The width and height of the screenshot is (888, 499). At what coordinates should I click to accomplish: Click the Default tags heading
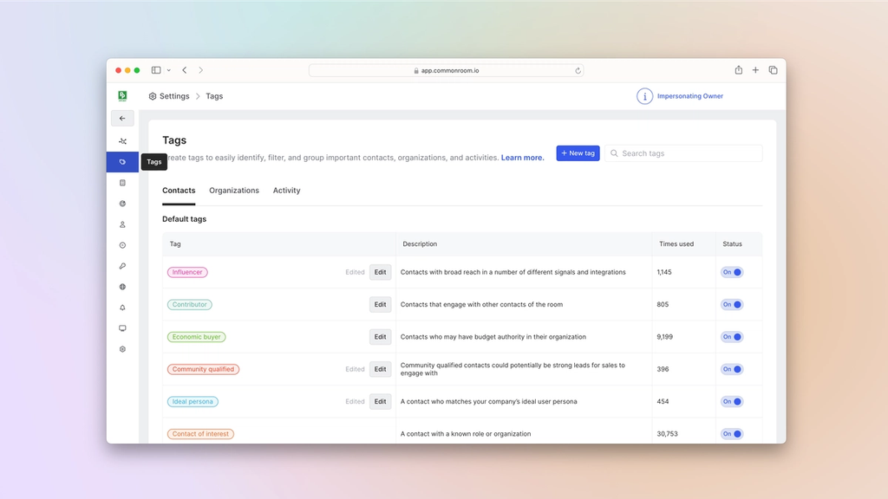[x=184, y=219]
